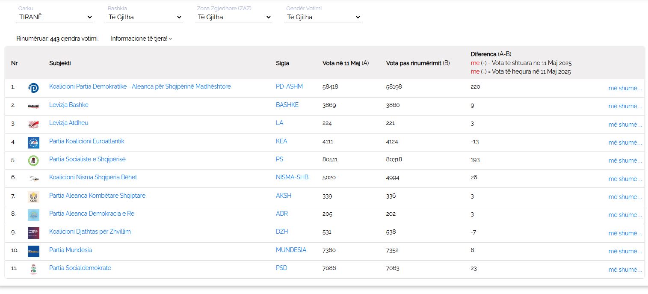
Task: Open the Qendër Votimi dropdown
Action: (x=323, y=17)
